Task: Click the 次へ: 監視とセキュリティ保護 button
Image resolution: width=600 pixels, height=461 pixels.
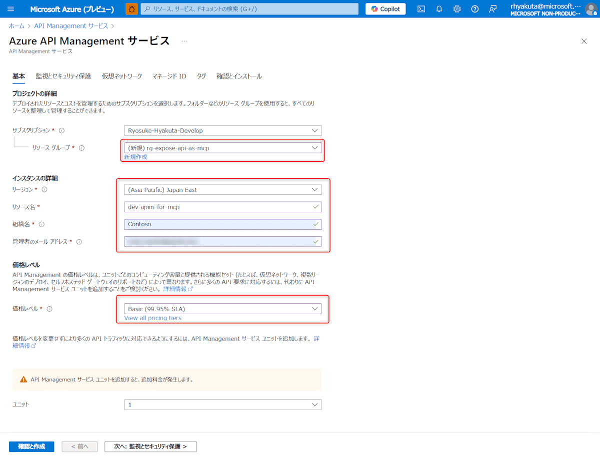Action: point(150,447)
